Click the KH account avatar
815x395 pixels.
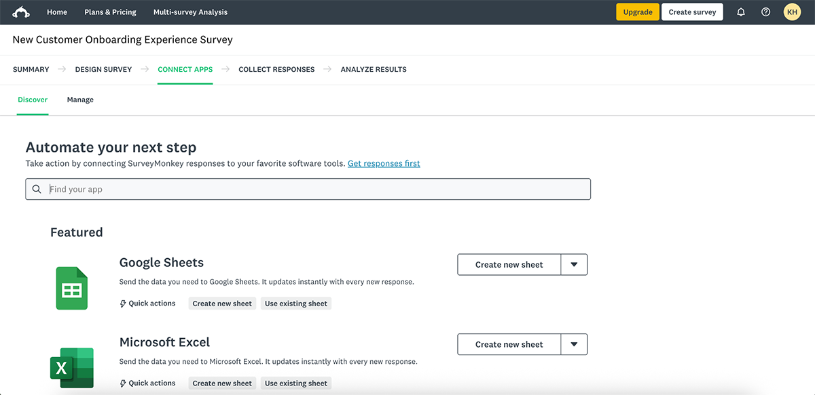coord(792,12)
